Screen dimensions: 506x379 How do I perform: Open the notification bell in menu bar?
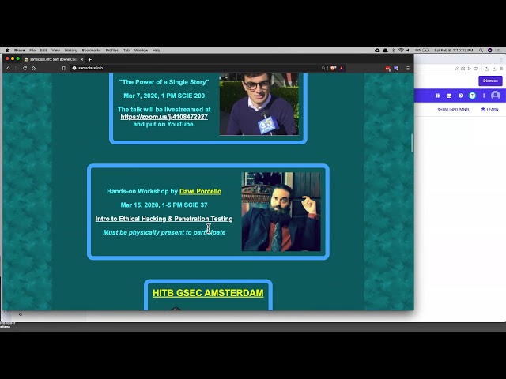(x=385, y=51)
